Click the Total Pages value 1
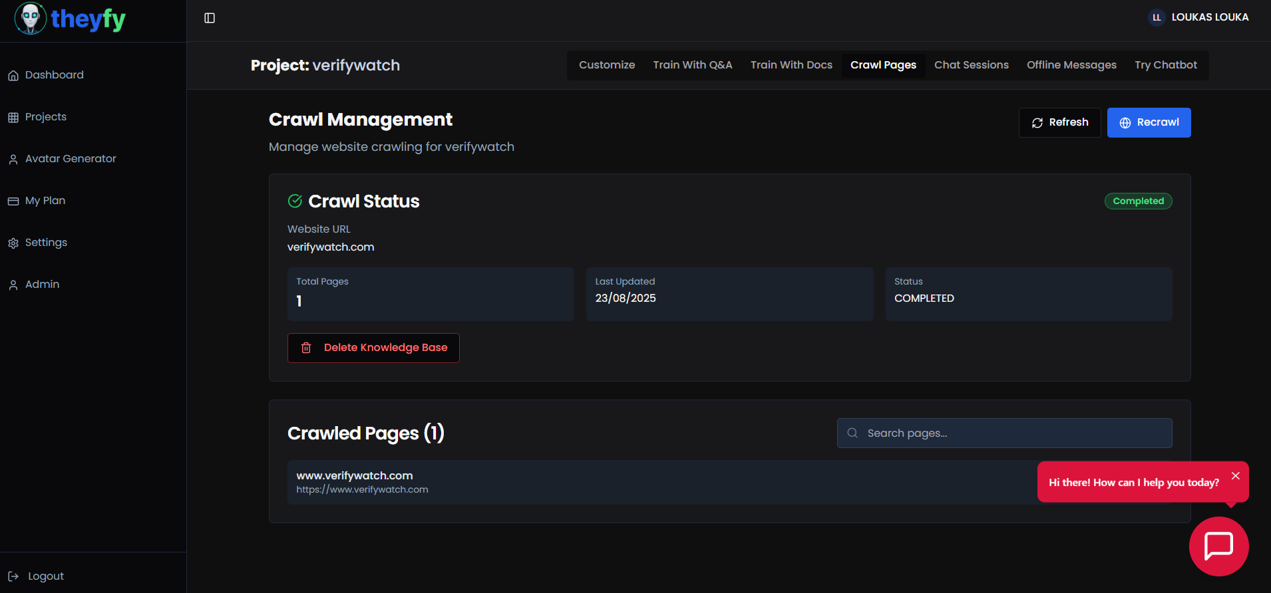 click(299, 301)
